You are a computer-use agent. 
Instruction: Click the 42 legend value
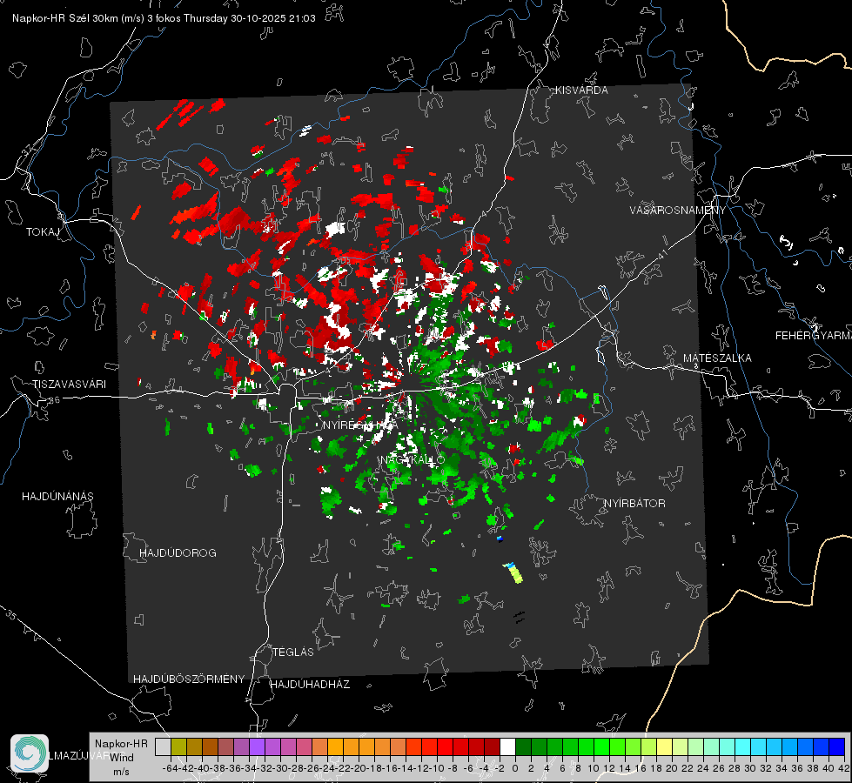click(x=843, y=768)
